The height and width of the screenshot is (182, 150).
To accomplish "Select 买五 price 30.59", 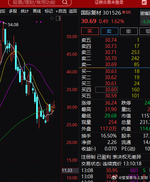I will pyautogui.click(x=111, y=96).
